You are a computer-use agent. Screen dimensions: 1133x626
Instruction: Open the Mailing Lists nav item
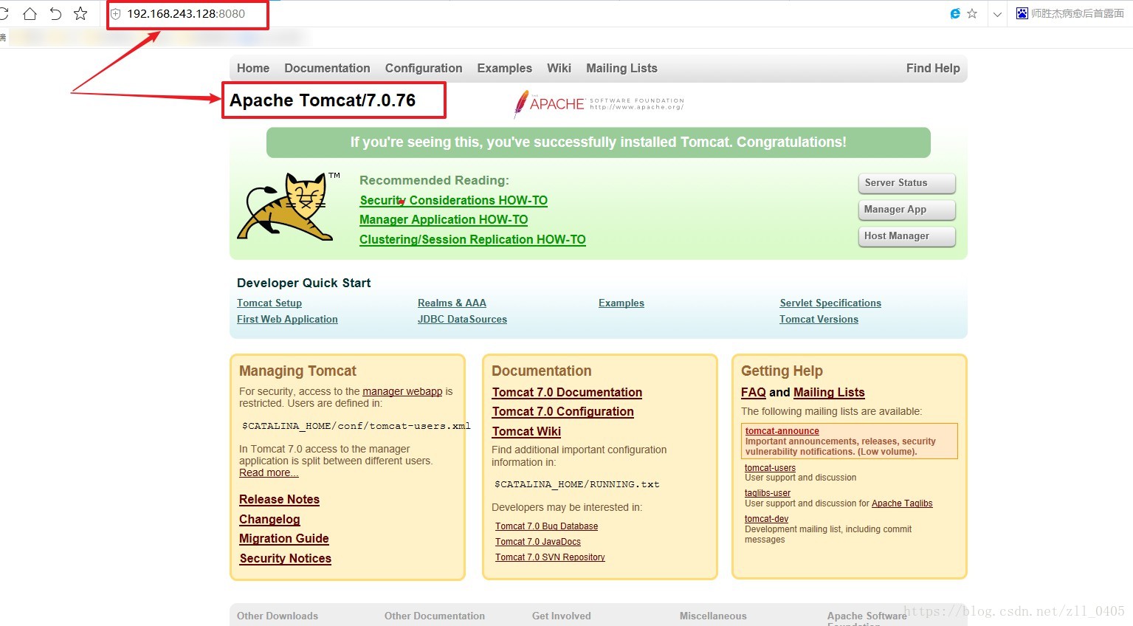tap(621, 68)
